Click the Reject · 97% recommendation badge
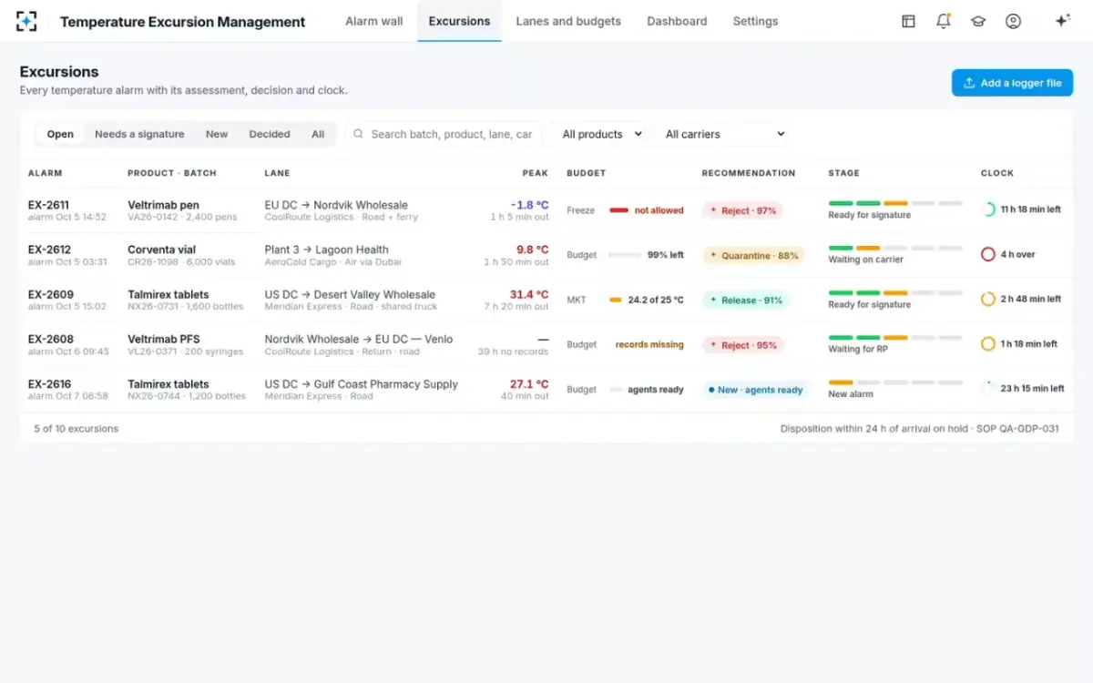 [742, 210]
